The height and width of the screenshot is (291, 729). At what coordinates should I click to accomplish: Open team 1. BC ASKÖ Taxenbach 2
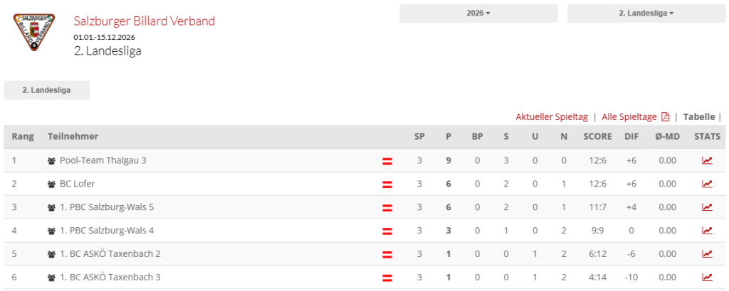point(110,253)
